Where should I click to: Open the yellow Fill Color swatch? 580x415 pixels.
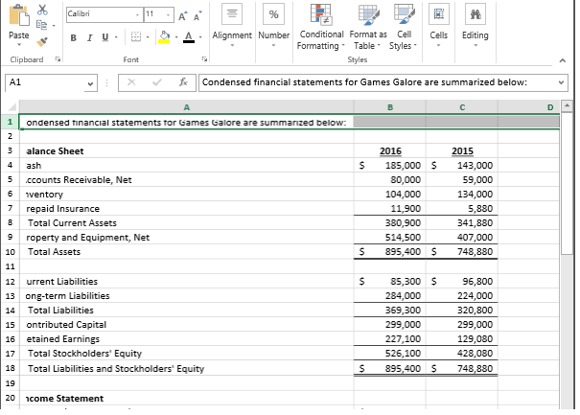(164, 36)
